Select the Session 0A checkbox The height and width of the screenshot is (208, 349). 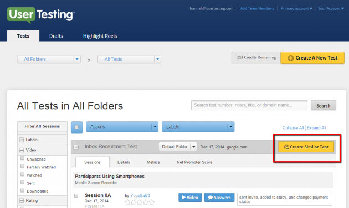pyautogui.click(x=76, y=195)
